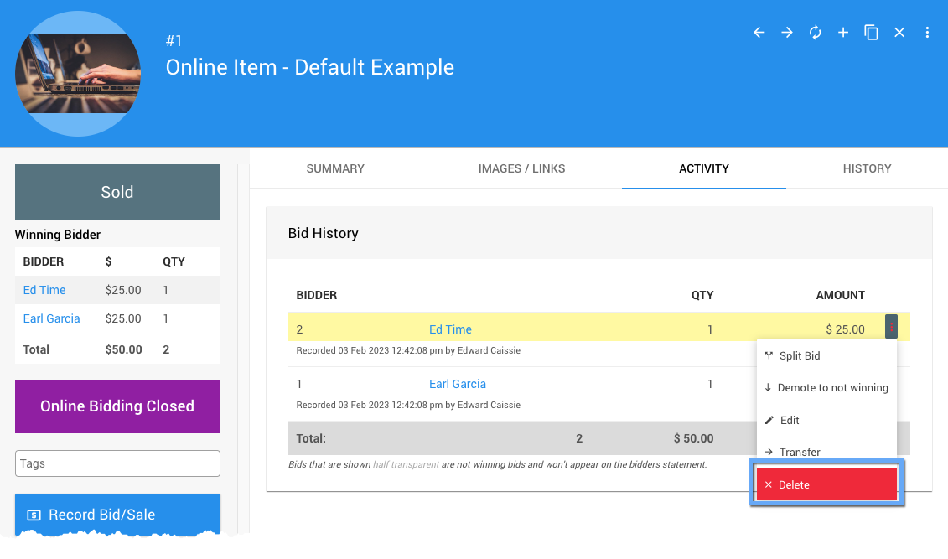
Task: Open the header three-dot more options menu
Action: [x=927, y=33]
